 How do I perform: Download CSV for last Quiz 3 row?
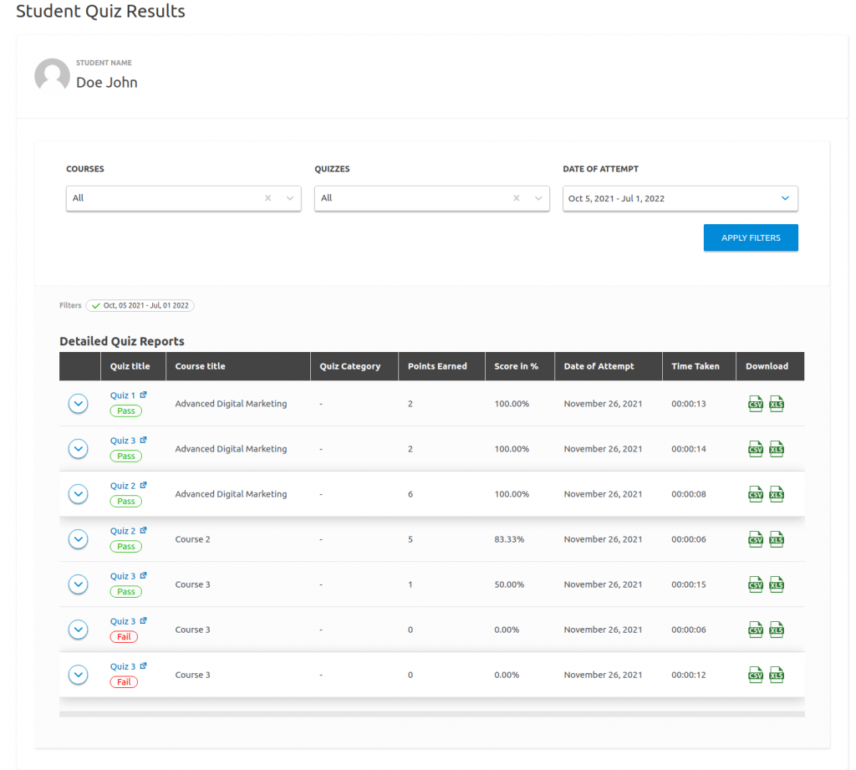[756, 675]
